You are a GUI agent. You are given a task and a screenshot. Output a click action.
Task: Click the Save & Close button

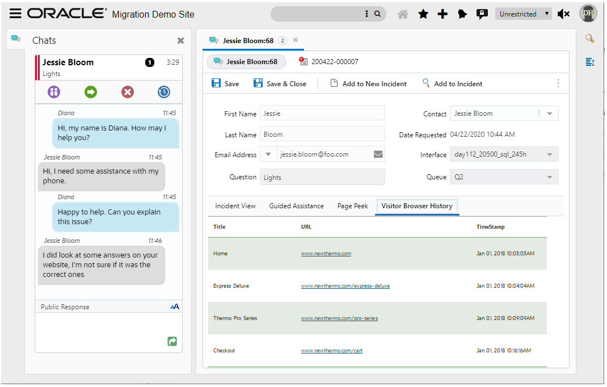coord(280,83)
